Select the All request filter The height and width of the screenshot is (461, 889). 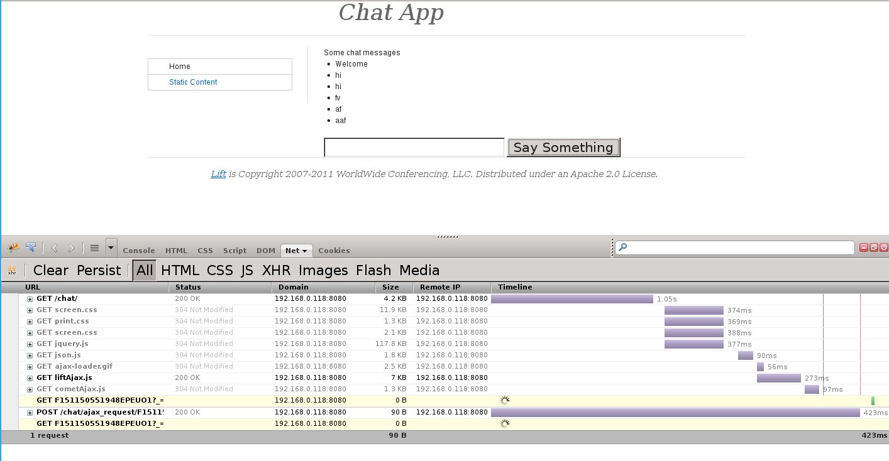145,271
